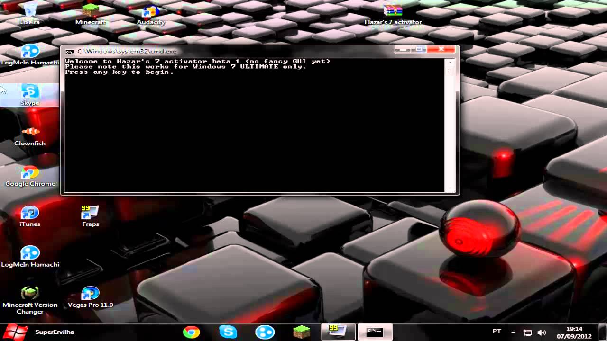Click the 'Welcome to Hazar's 7 activator' line
Image resolution: width=607 pixels, height=341 pixels.
pyautogui.click(x=197, y=61)
